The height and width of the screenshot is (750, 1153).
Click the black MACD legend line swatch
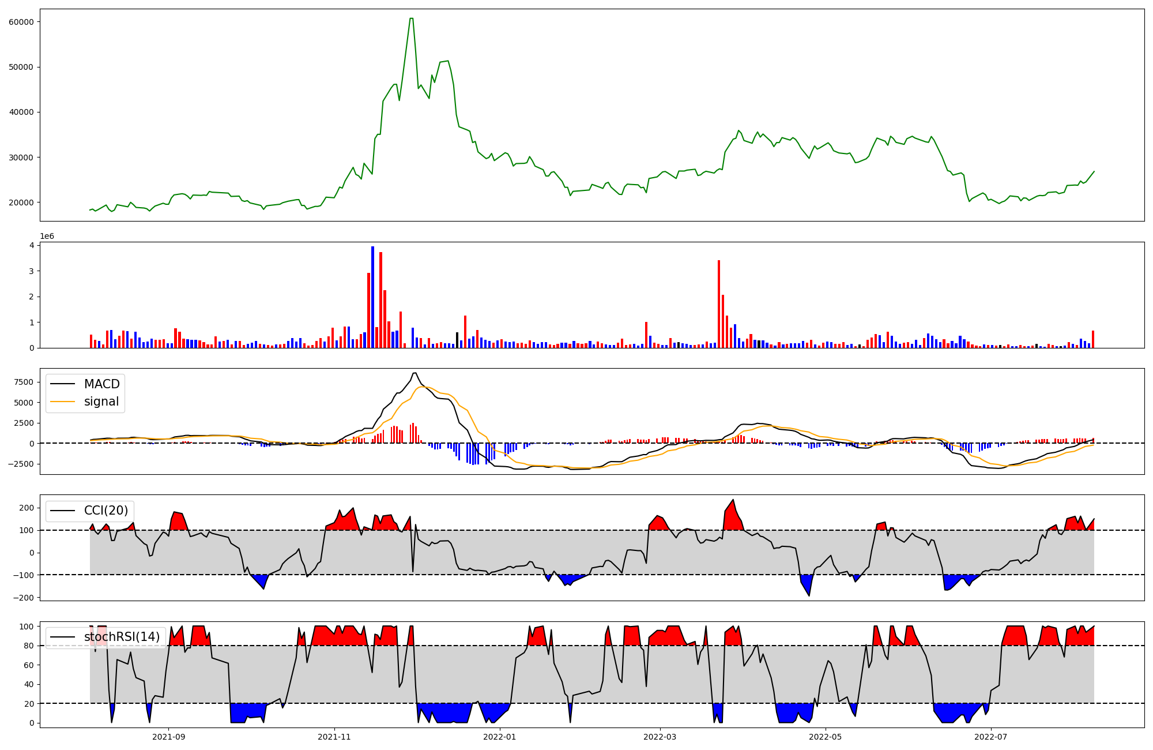click(62, 384)
